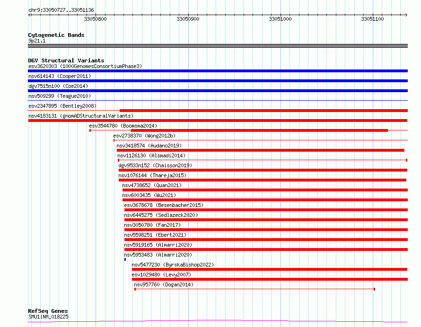Click the red bar under nsv6003435
The width and height of the screenshot is (421, 327).
[265, 200]
